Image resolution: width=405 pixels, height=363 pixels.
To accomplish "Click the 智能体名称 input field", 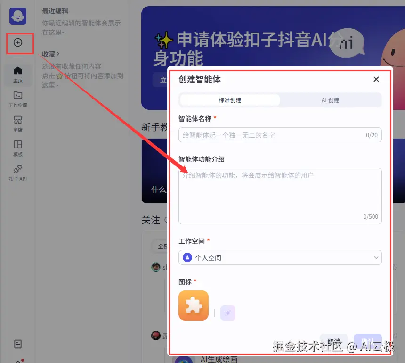I will tap(280, 135).
